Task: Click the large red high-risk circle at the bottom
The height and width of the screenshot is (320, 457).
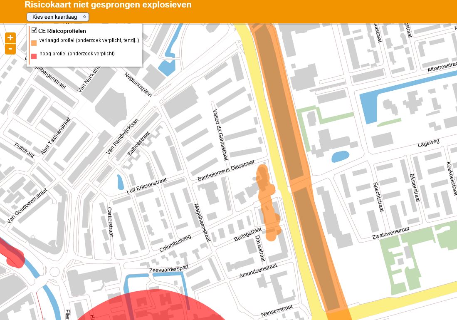Action: click(x=151, y=306)
